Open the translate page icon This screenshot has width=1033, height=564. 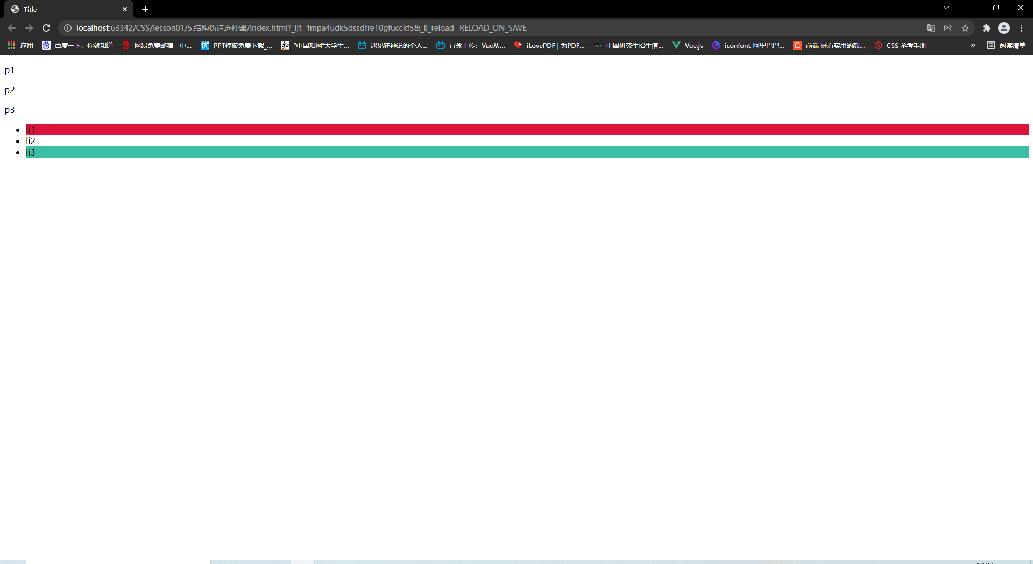(931, 28)
